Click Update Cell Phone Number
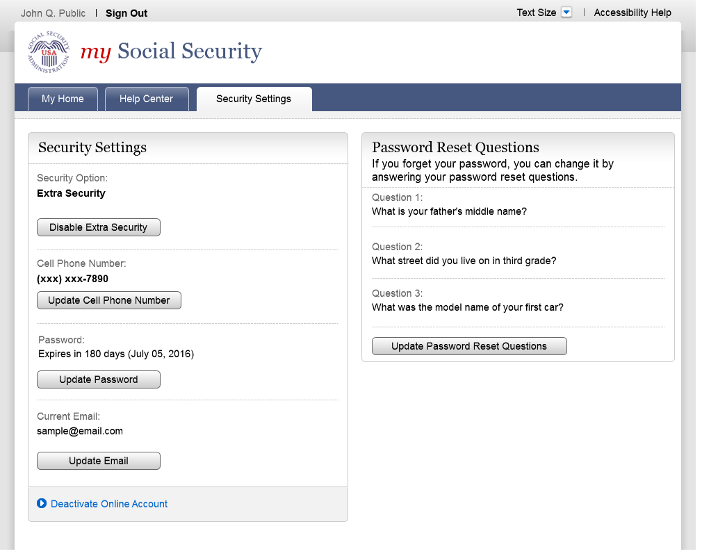The image size is (702, 556). click(108, 300)
